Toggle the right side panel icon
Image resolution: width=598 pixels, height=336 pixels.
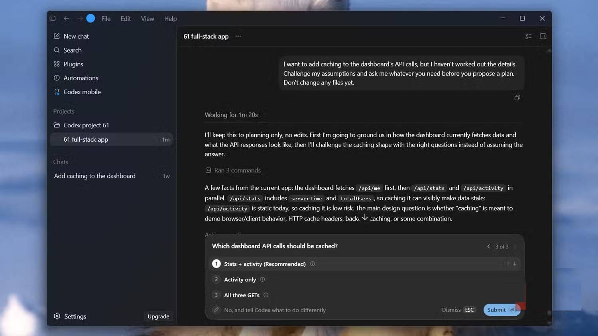click(x=543, y=36)
